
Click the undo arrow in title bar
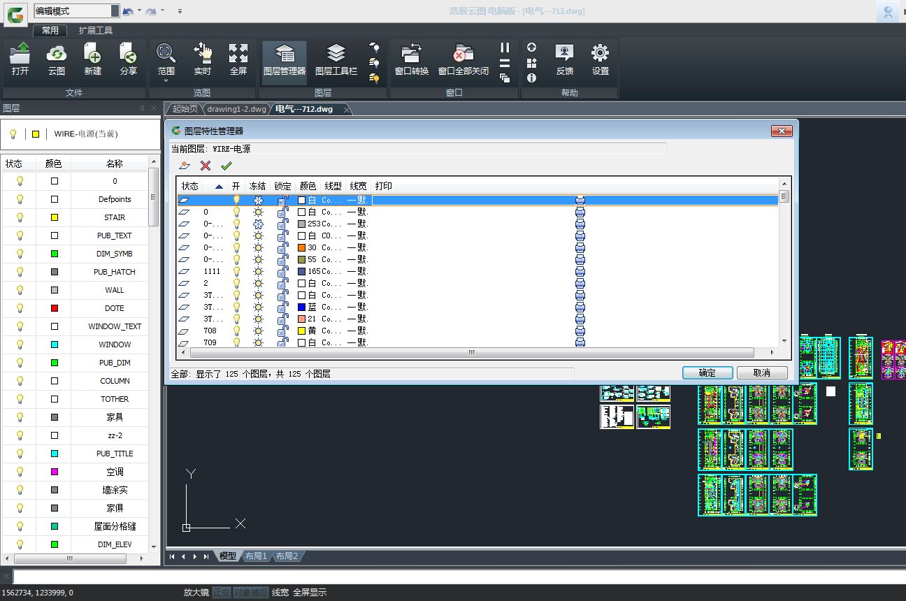[x=128, y=11]
